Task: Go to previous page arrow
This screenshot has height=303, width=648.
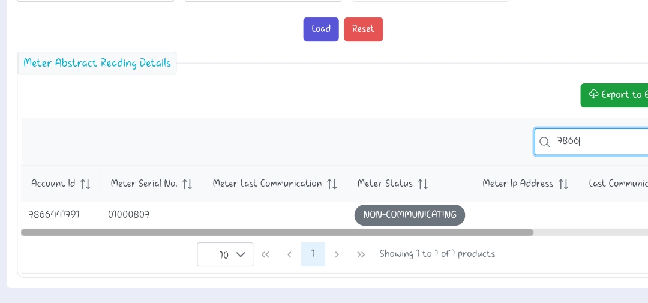Action: (x=289, y=254)
